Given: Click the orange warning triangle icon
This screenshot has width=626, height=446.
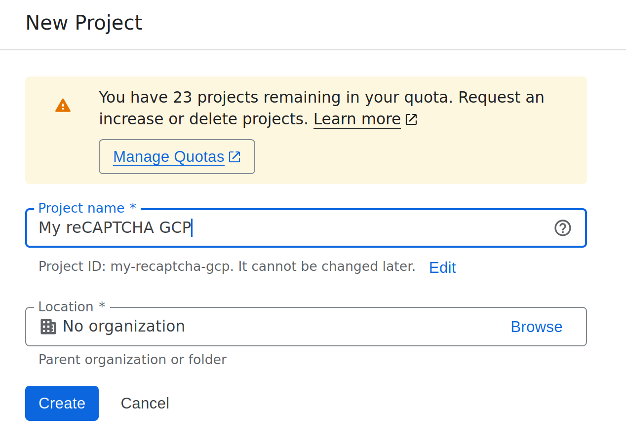Looking at the screenshot, I should click(x=63, y=105).
